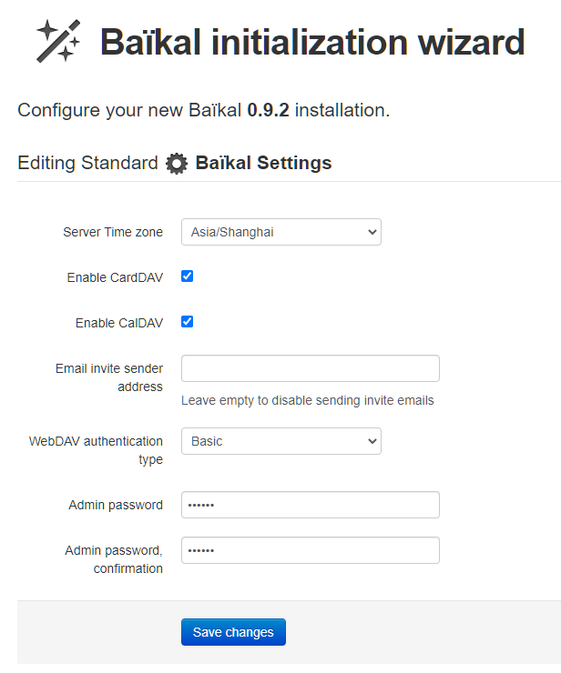The image size is (561, 673).
Task: Disable the Enable CardDAV checkbox
Action: [188, 276]
